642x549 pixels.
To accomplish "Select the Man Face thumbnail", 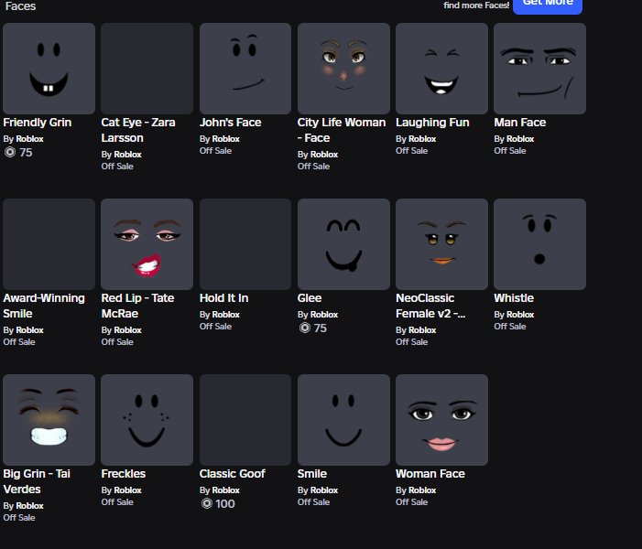I will coord(539,69).
